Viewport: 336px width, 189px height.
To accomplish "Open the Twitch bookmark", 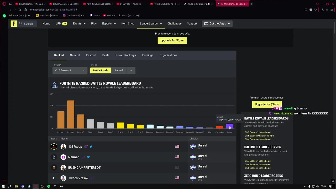I will [95, 15].
